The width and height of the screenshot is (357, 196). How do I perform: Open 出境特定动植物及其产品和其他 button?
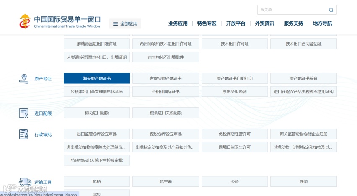166,147
